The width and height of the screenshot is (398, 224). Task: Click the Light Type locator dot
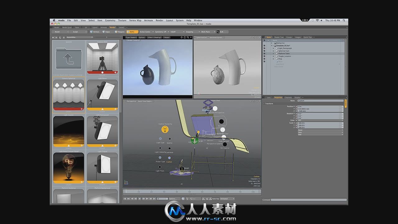tap(160, 139)
